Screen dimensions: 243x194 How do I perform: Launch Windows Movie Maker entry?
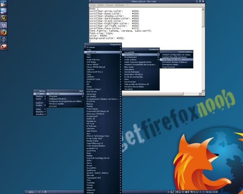pos(141,86)
